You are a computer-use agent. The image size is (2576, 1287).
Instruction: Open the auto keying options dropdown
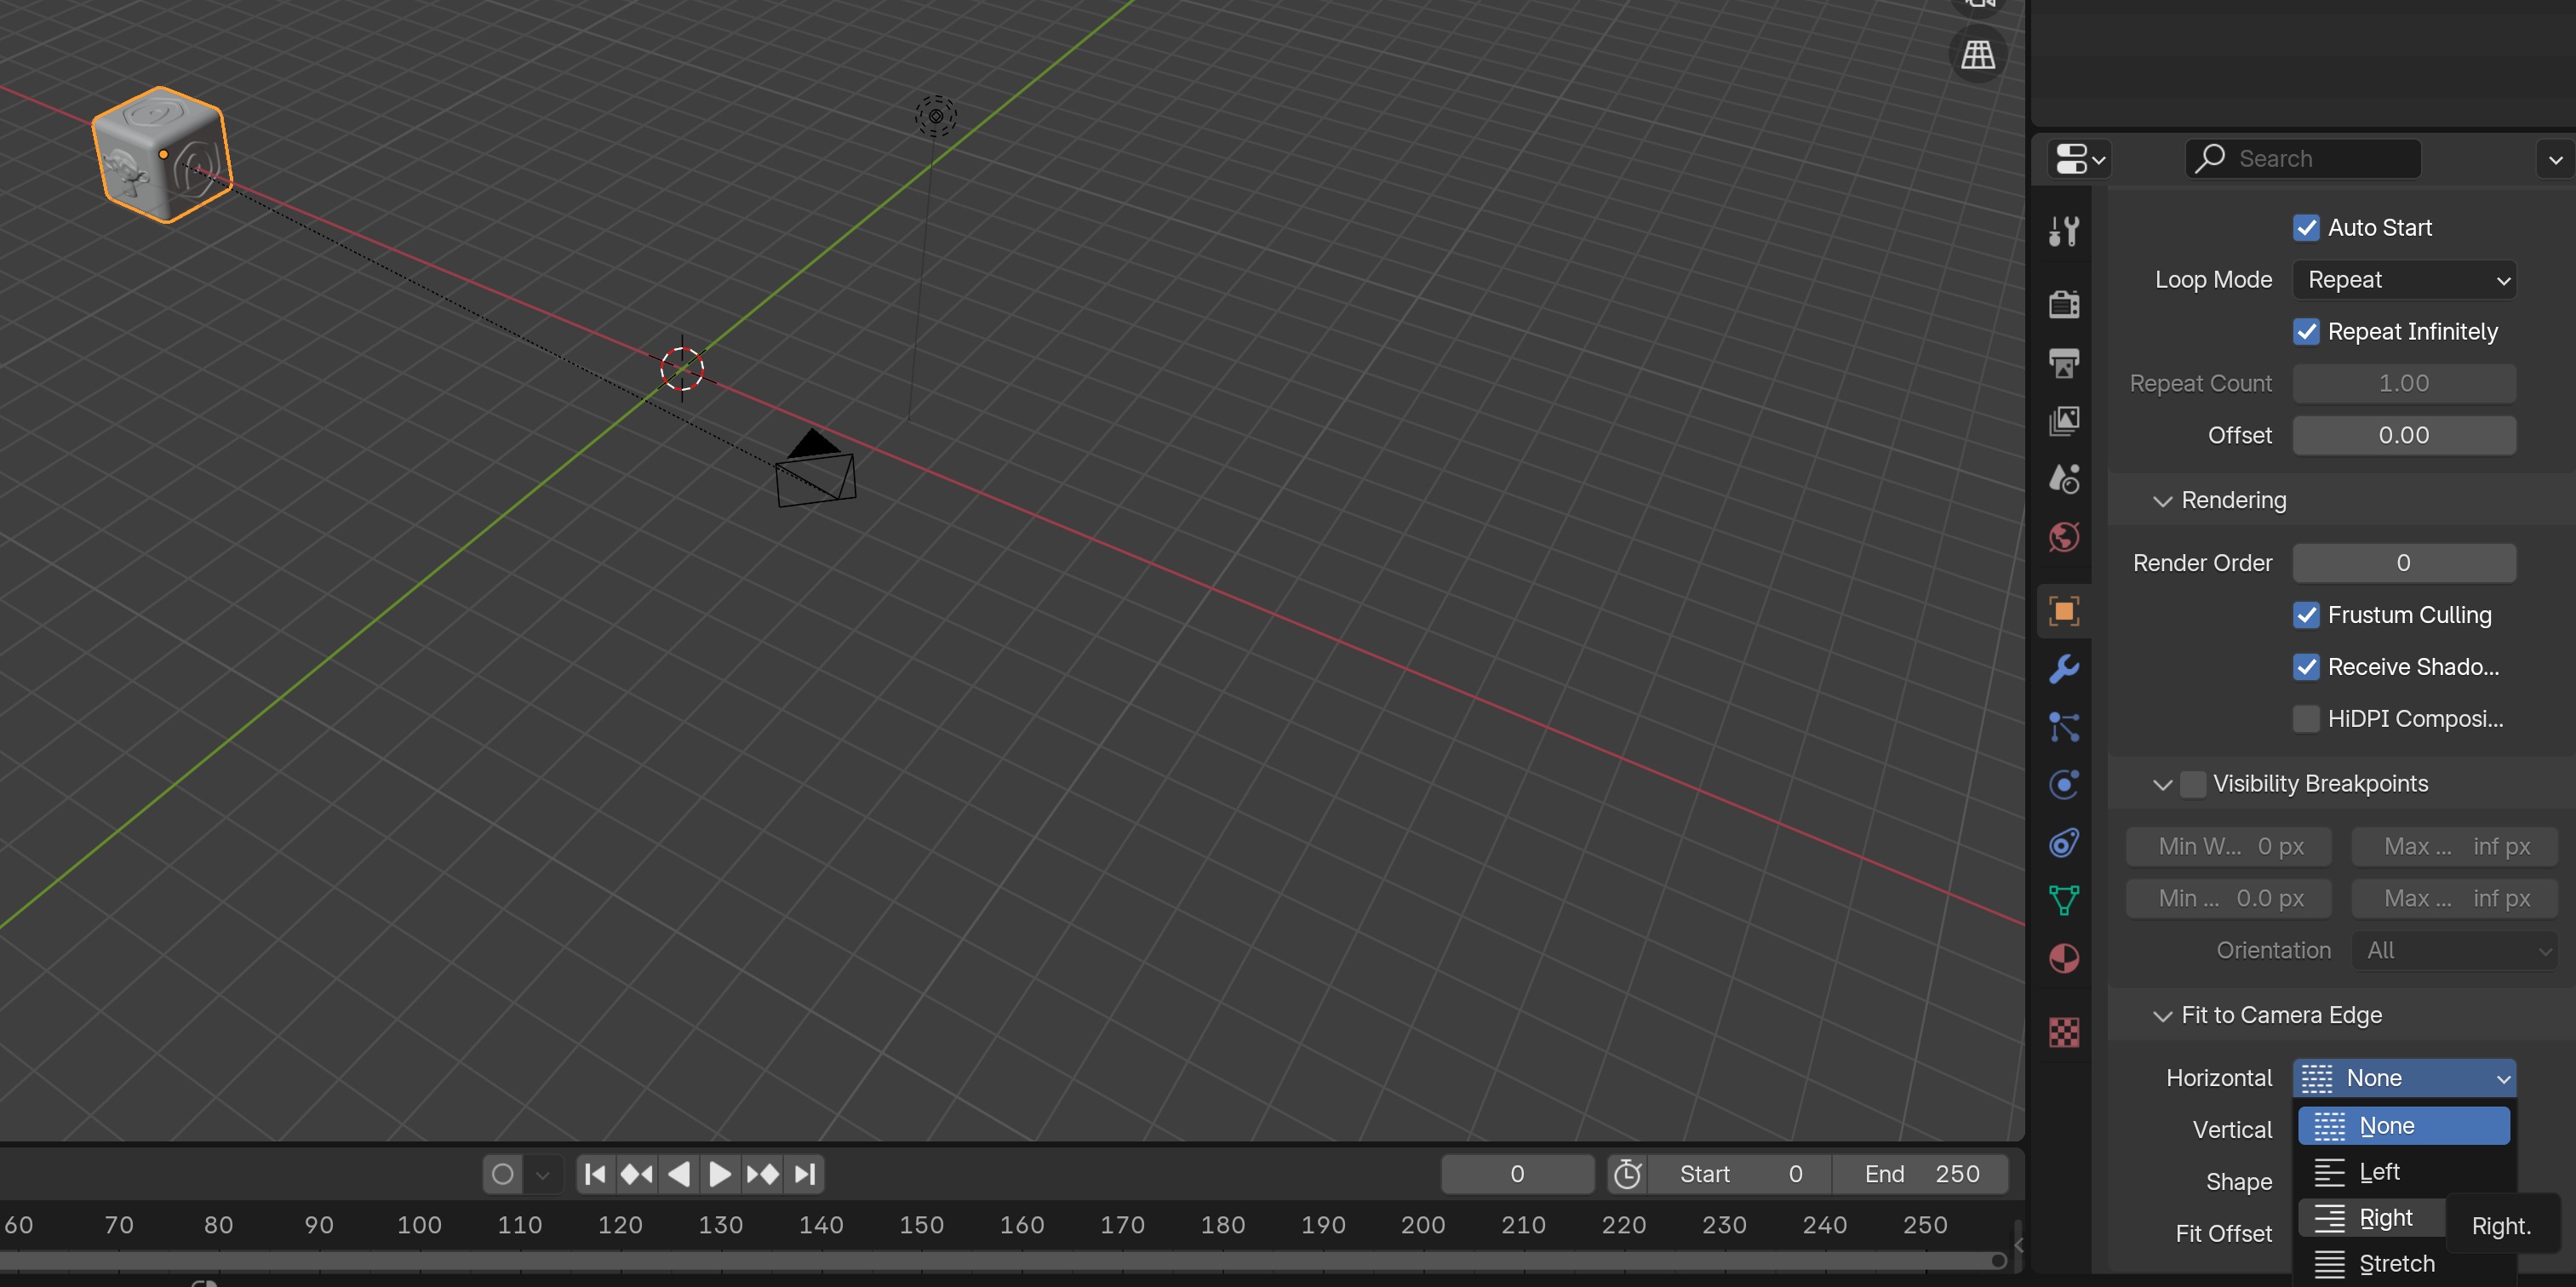tap(543, 1174)
